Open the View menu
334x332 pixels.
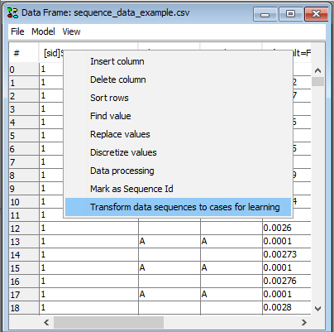(71, 31)
